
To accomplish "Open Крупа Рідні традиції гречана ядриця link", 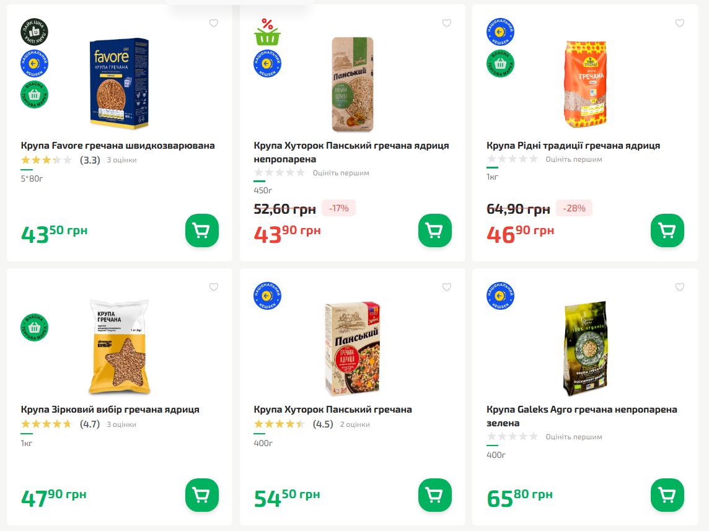I will tap(573, 146).
